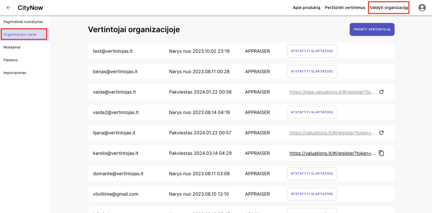Viewport: 432px width, 213px height.
Task: Reset password for test@vertintojas.lt
Action: pyautogui.click(x=312, y=51)
